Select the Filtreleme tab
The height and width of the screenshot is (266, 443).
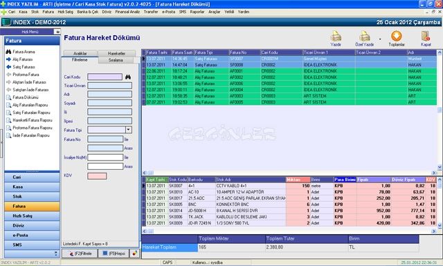pyautogui.click(x=80, y=60)
